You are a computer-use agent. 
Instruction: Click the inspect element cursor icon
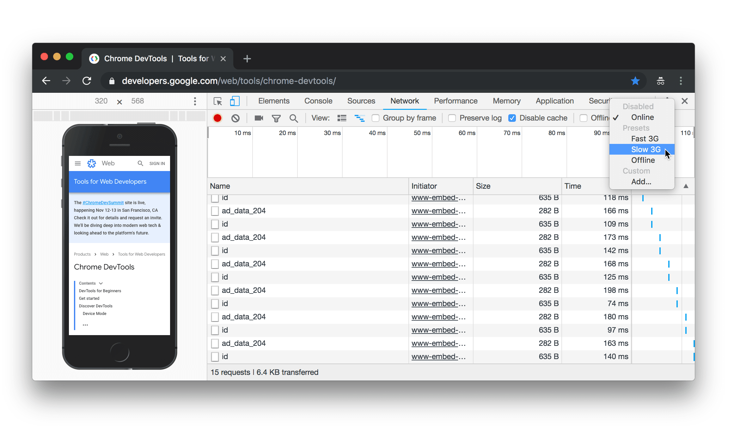(x=218, y=101)
